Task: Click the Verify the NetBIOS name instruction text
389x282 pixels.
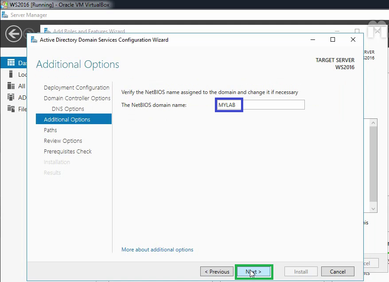Action: [210, 92]
